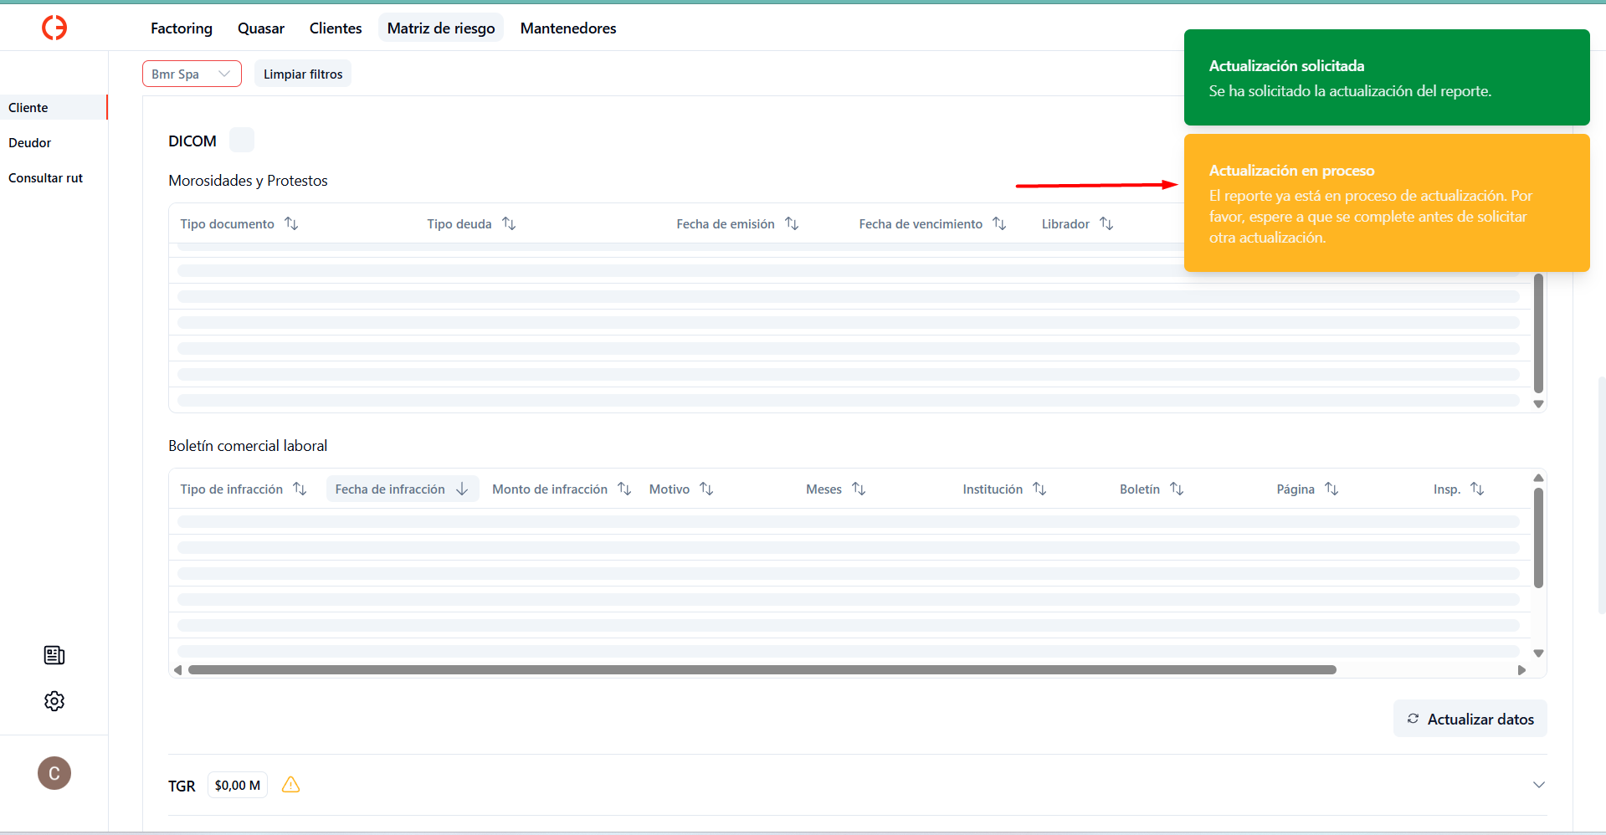Open the settings gear icon
Image resolution: width=1606 pixels, height=835 pixels.
pos(54,701)
